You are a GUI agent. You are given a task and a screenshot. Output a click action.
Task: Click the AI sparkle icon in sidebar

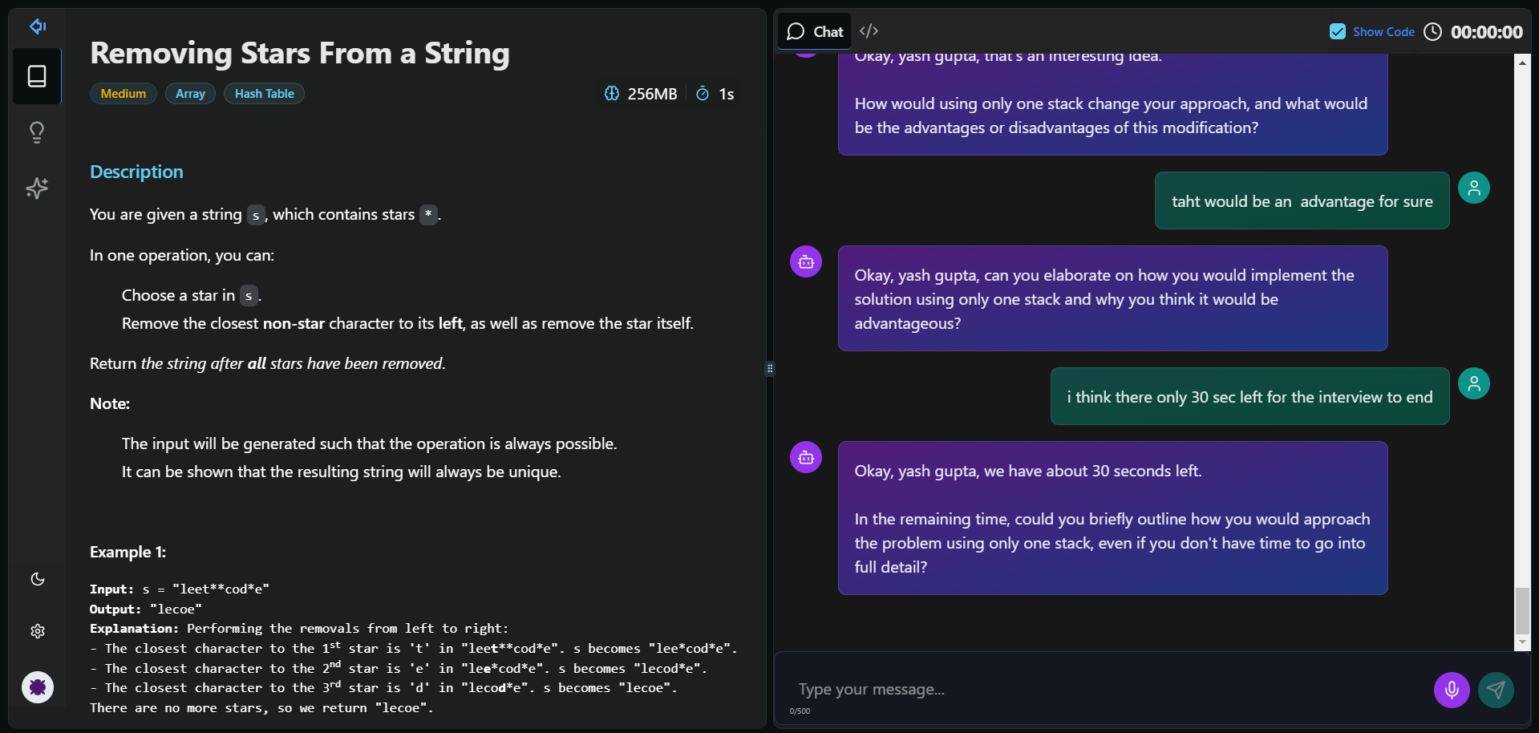[37, 188]
